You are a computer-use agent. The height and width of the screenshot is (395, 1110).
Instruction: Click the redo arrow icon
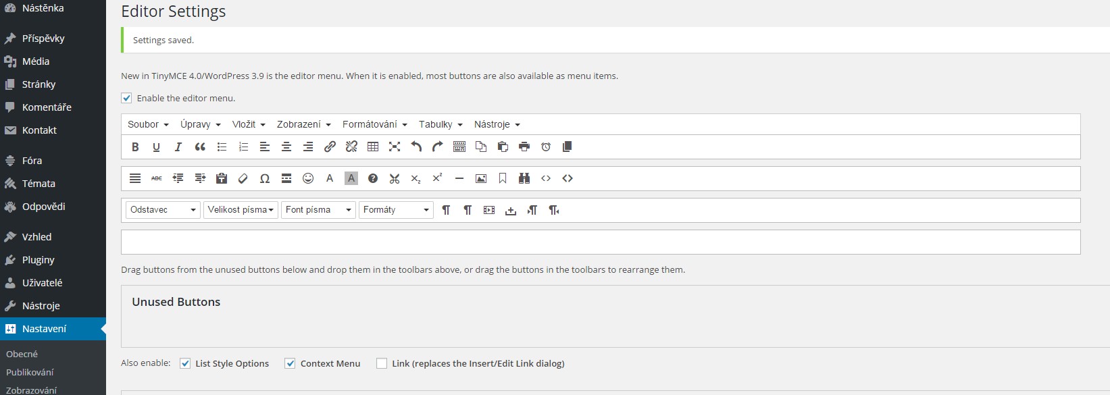438,147
